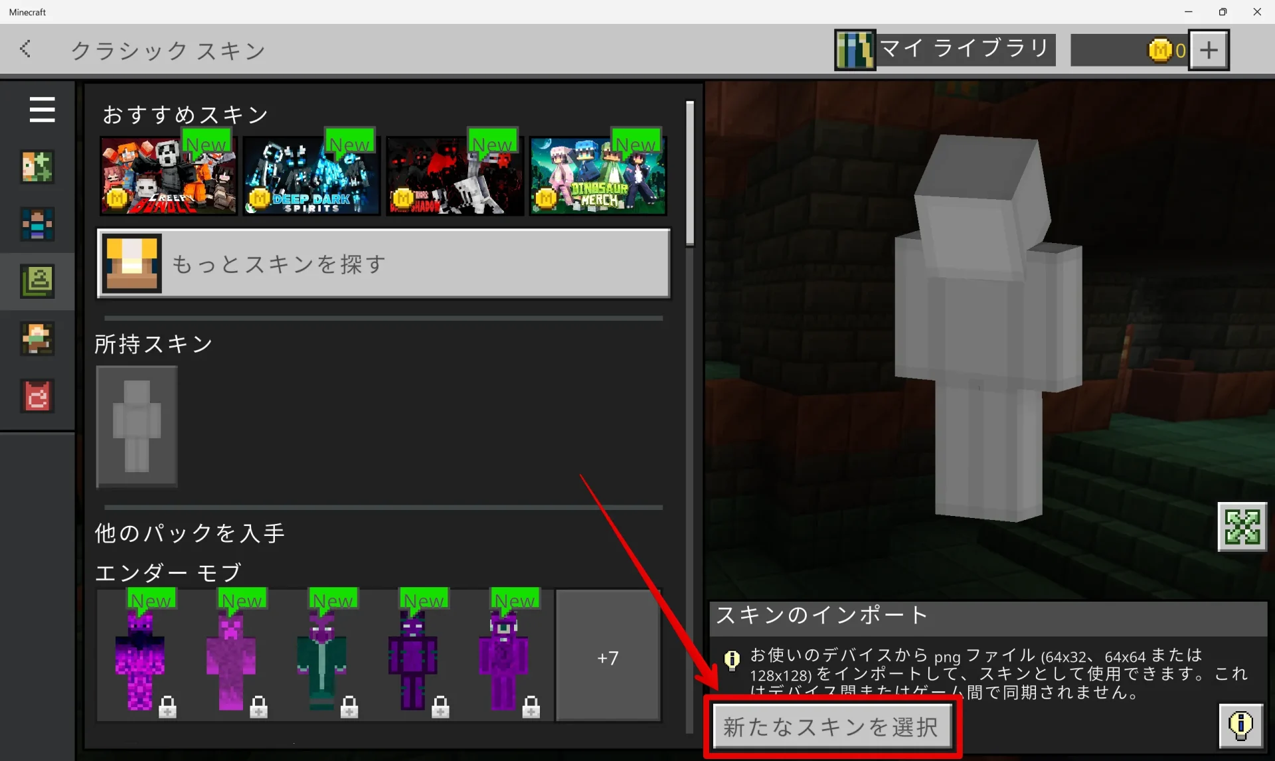Click the エンダー モブ pack title

coord(169,572)
